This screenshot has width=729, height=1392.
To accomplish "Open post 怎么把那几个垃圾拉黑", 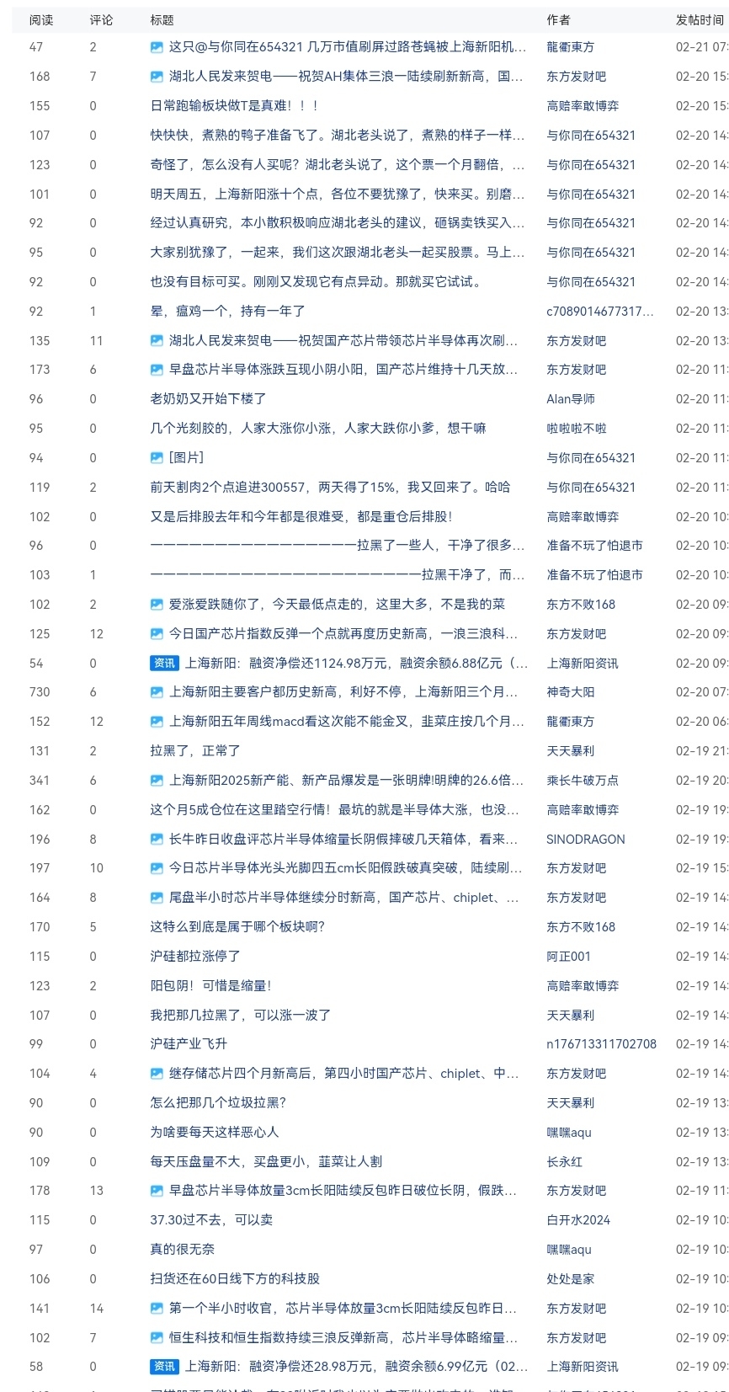I will click(219, 1103).
